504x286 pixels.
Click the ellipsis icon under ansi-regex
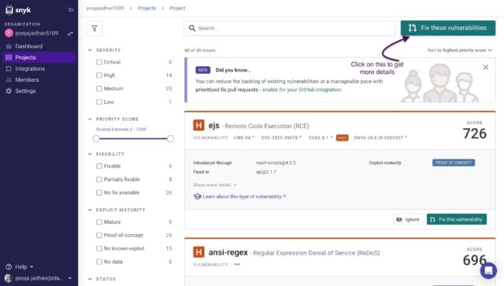click(237, 265)
